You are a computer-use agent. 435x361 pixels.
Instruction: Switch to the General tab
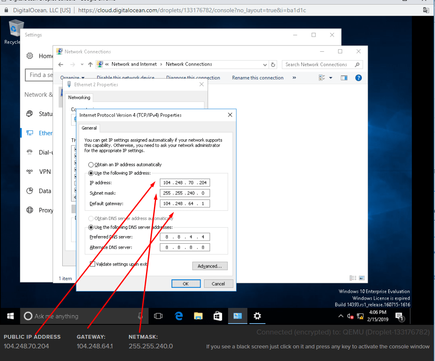[x=89, y=128]
